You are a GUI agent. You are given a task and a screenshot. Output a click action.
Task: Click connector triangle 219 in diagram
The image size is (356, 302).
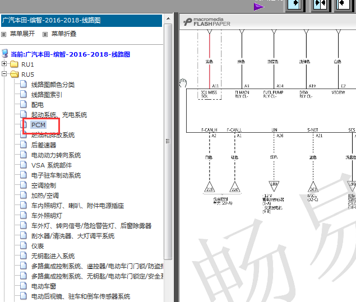pyautogui.click(x=209, y=187)
